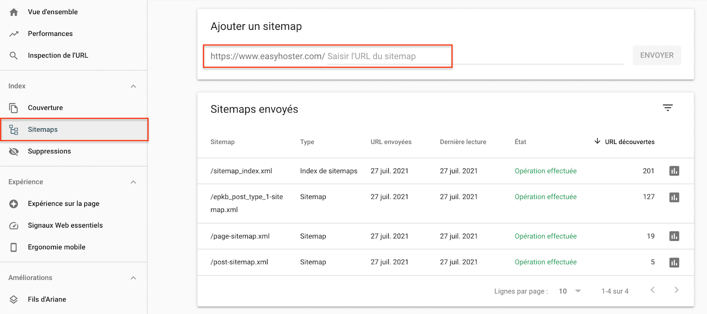Open the Vue d'ensemble home icon
The width and height of the screenshot is (707, 314).
[x=13, y=11]
